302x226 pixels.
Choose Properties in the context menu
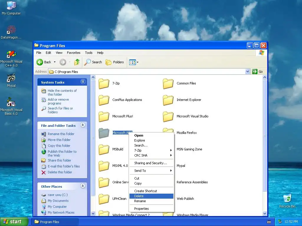151,209
